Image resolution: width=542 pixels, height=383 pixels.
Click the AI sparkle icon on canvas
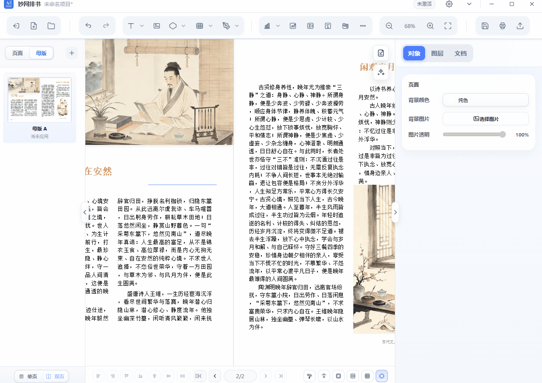click(381, 72)
